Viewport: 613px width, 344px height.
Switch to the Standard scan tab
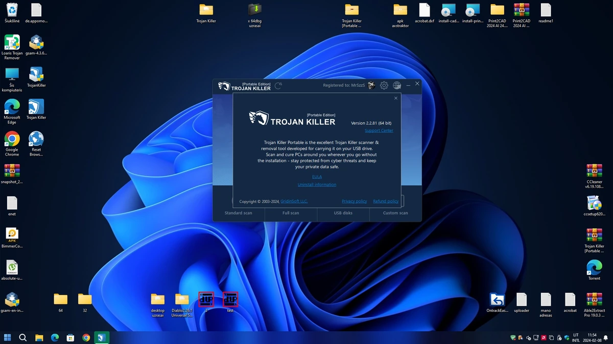pyautogui.click(x=239, y=213)
